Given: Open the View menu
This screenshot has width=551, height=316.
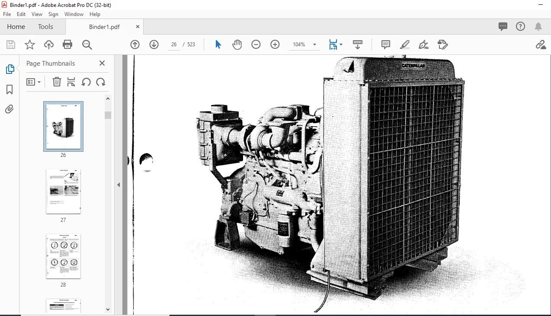Looking at the screenshot, I should click(x=37, y=14).
